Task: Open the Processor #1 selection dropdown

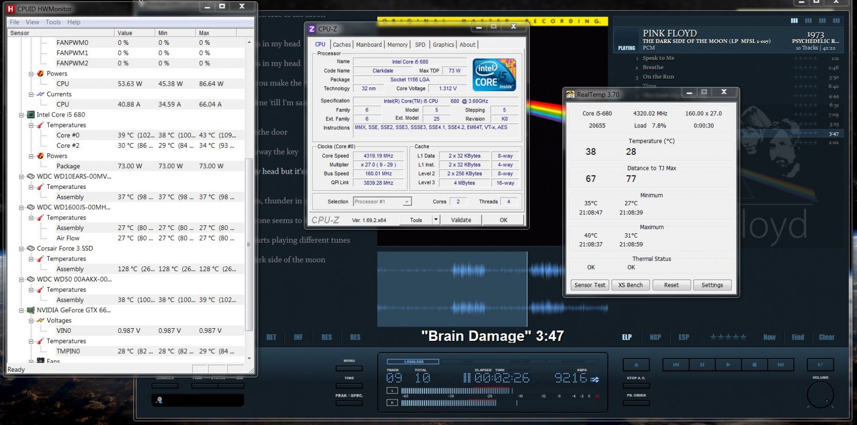Action: pos(407,202)
